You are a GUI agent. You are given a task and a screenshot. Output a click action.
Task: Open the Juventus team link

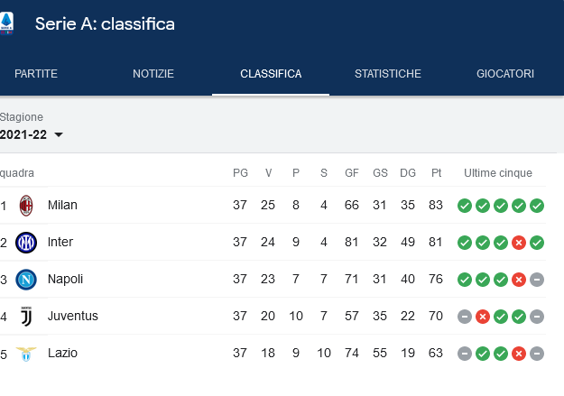coord(73,316)
